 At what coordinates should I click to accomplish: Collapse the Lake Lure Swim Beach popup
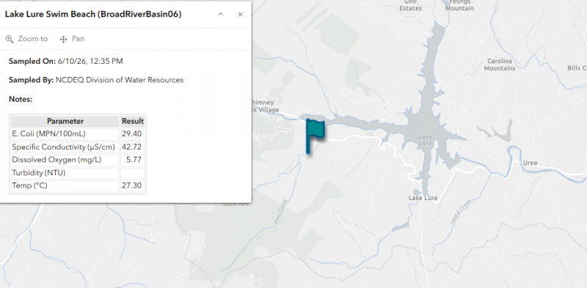coord(221,14)
